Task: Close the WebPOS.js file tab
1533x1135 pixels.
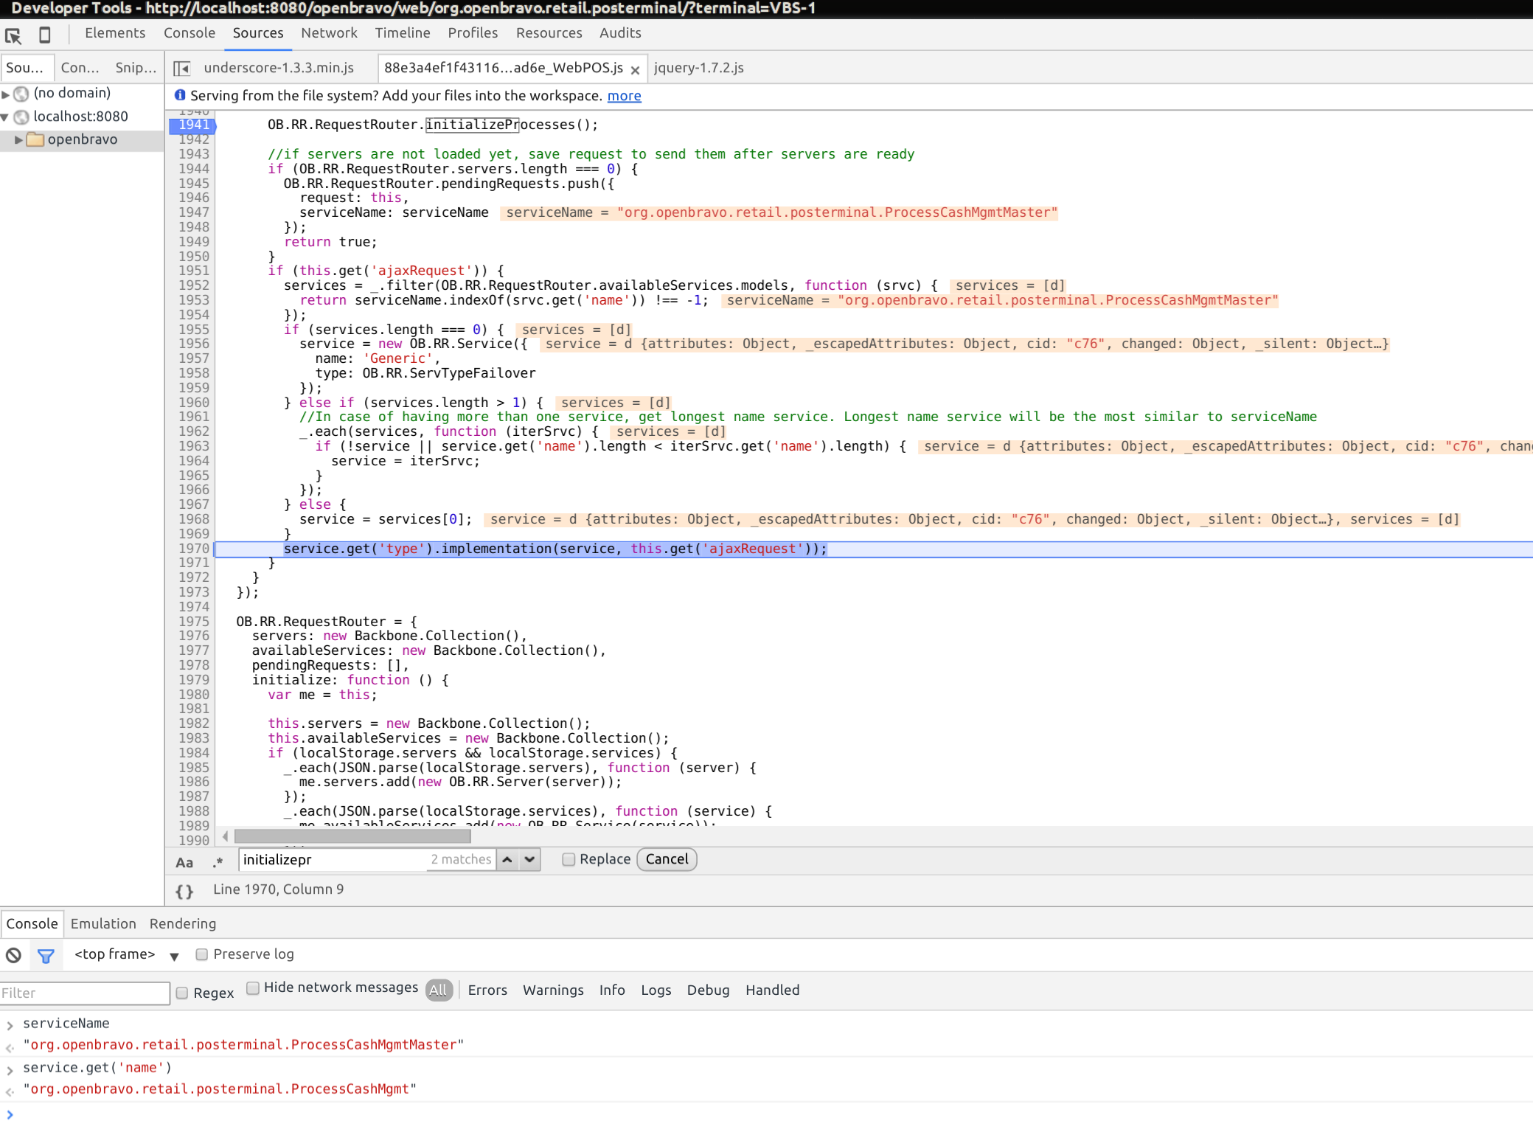Action: (x=635, y=70)
